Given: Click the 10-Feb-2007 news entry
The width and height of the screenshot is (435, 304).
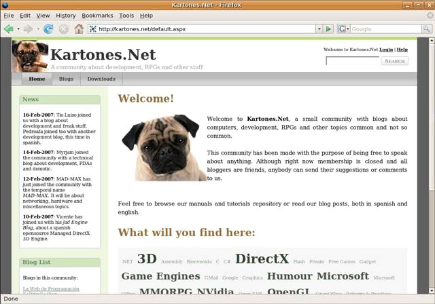Looking at the screenshot, I should pos(56,227).
